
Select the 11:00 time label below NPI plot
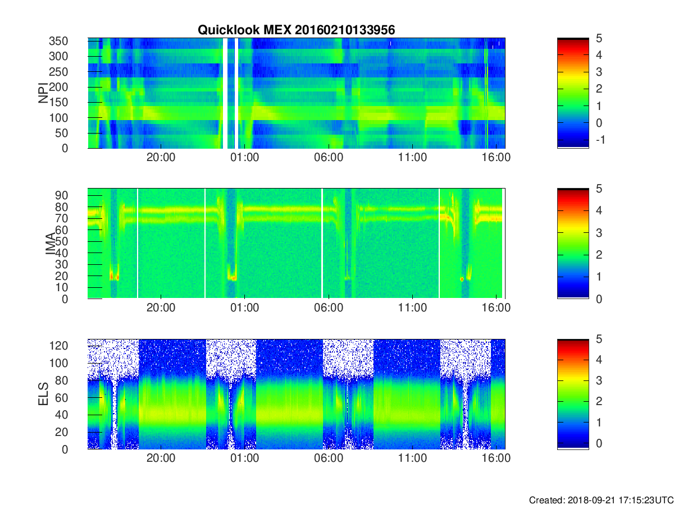(412, 158)
